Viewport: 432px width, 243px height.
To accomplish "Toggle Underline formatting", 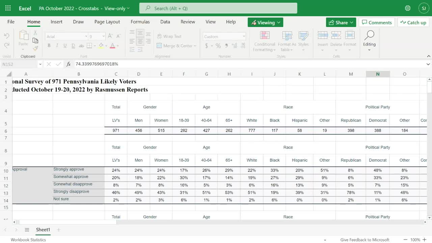I will [x=64, y=46].
